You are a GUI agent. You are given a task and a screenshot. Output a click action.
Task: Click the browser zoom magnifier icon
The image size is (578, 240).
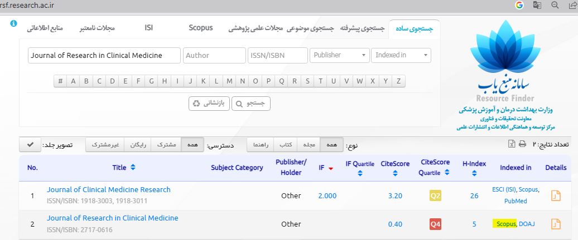555,5
